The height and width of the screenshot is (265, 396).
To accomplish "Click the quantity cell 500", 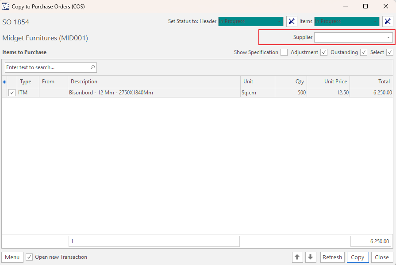I will click(x=291, y=93).
